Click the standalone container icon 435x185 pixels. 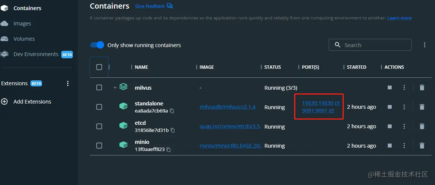(124, 106)
